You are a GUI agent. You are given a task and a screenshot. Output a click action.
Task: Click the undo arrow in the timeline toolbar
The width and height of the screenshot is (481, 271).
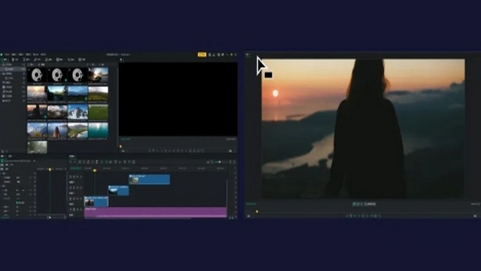tap(71, 162)
